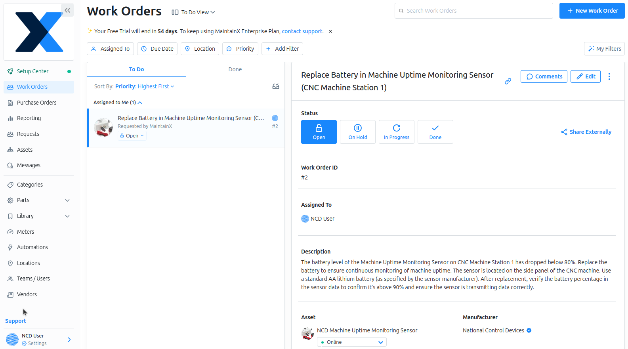Click NCD User profile avatar in sidebar
This screenshot has height=349, width=628.
click(12, 339)
